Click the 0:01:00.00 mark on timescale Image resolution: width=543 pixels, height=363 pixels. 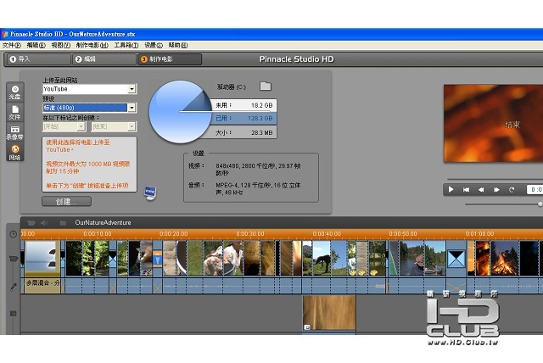[479, 234]
